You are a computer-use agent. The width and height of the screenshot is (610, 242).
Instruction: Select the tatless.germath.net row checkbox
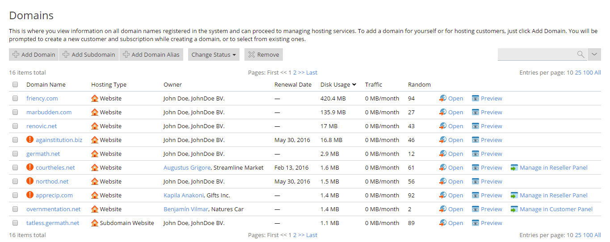point(15,223)
